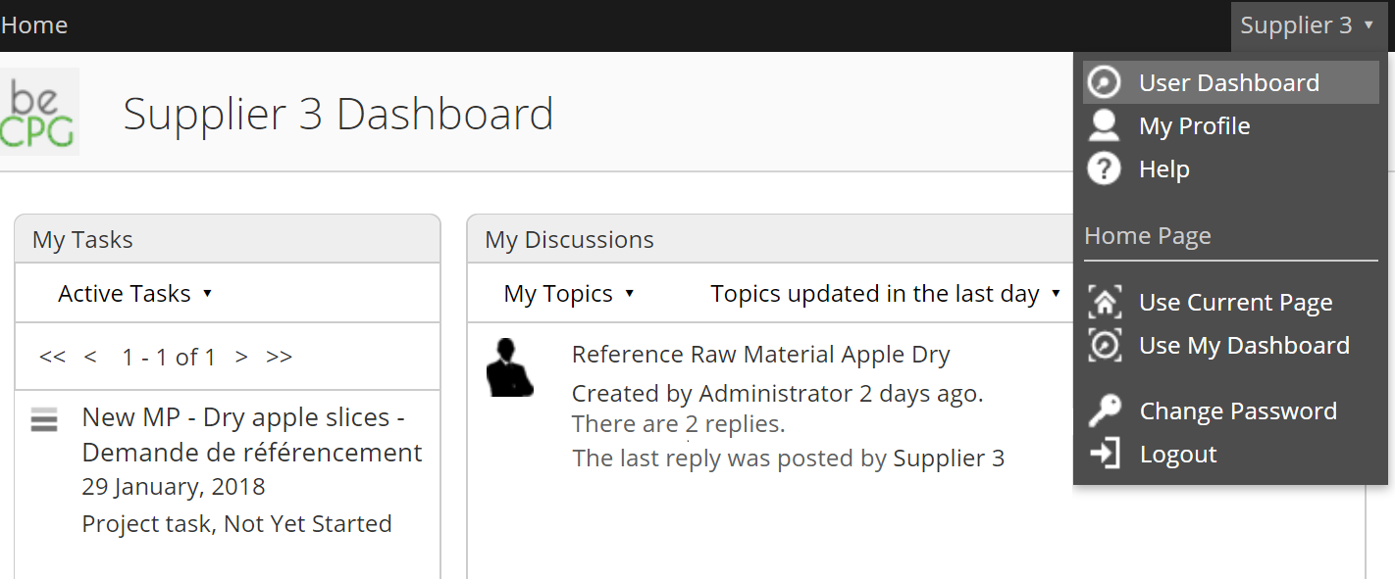
Task: Select Home in the top bar
Action: tap(34, 25)
